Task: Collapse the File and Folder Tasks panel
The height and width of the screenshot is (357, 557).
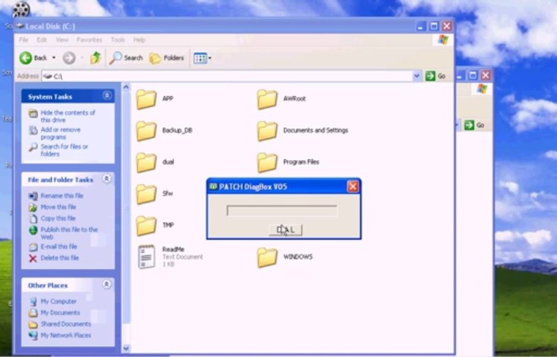Action: 107,178
